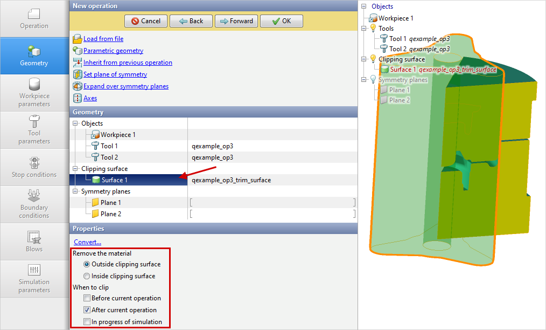Click the Axes icon

pyautogui.click(x=77, y=98)
